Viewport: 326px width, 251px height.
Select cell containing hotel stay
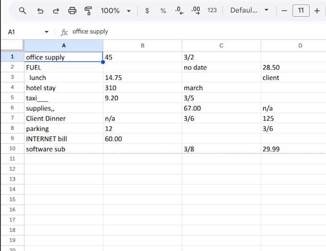coord(64,88)
